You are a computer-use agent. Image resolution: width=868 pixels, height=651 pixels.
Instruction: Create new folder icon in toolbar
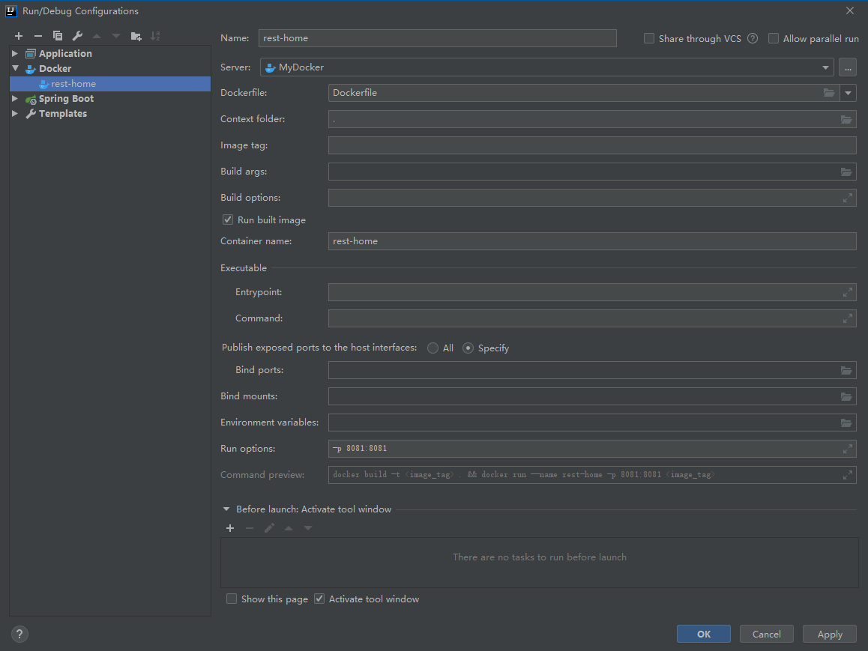coord(136,37)
